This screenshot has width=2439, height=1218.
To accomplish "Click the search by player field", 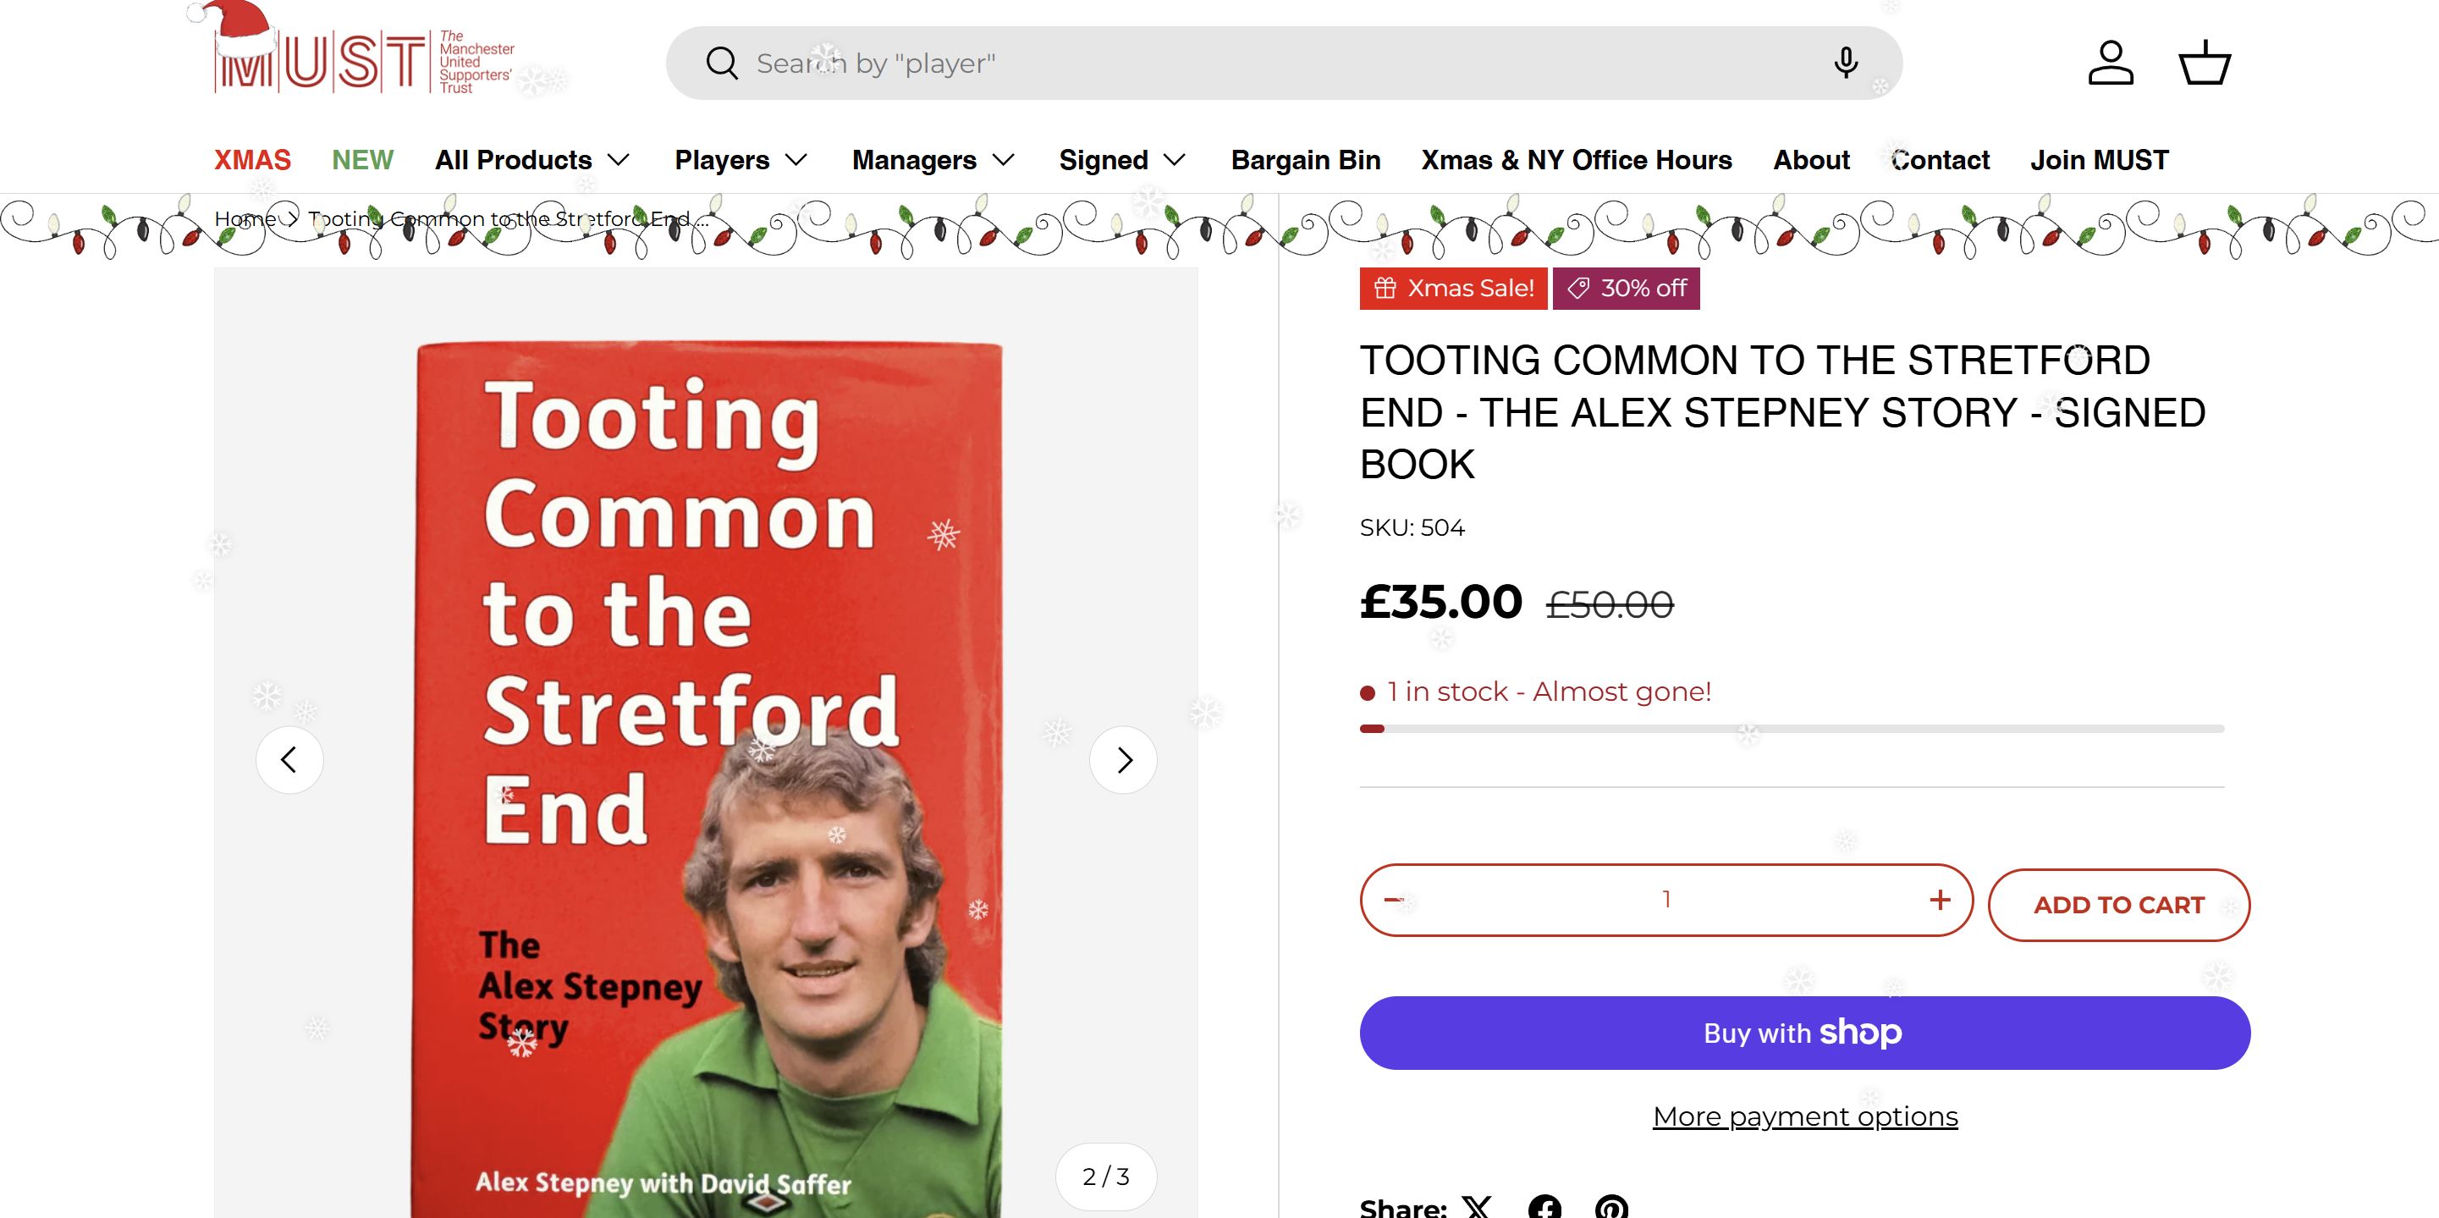I will [1231, 63].
